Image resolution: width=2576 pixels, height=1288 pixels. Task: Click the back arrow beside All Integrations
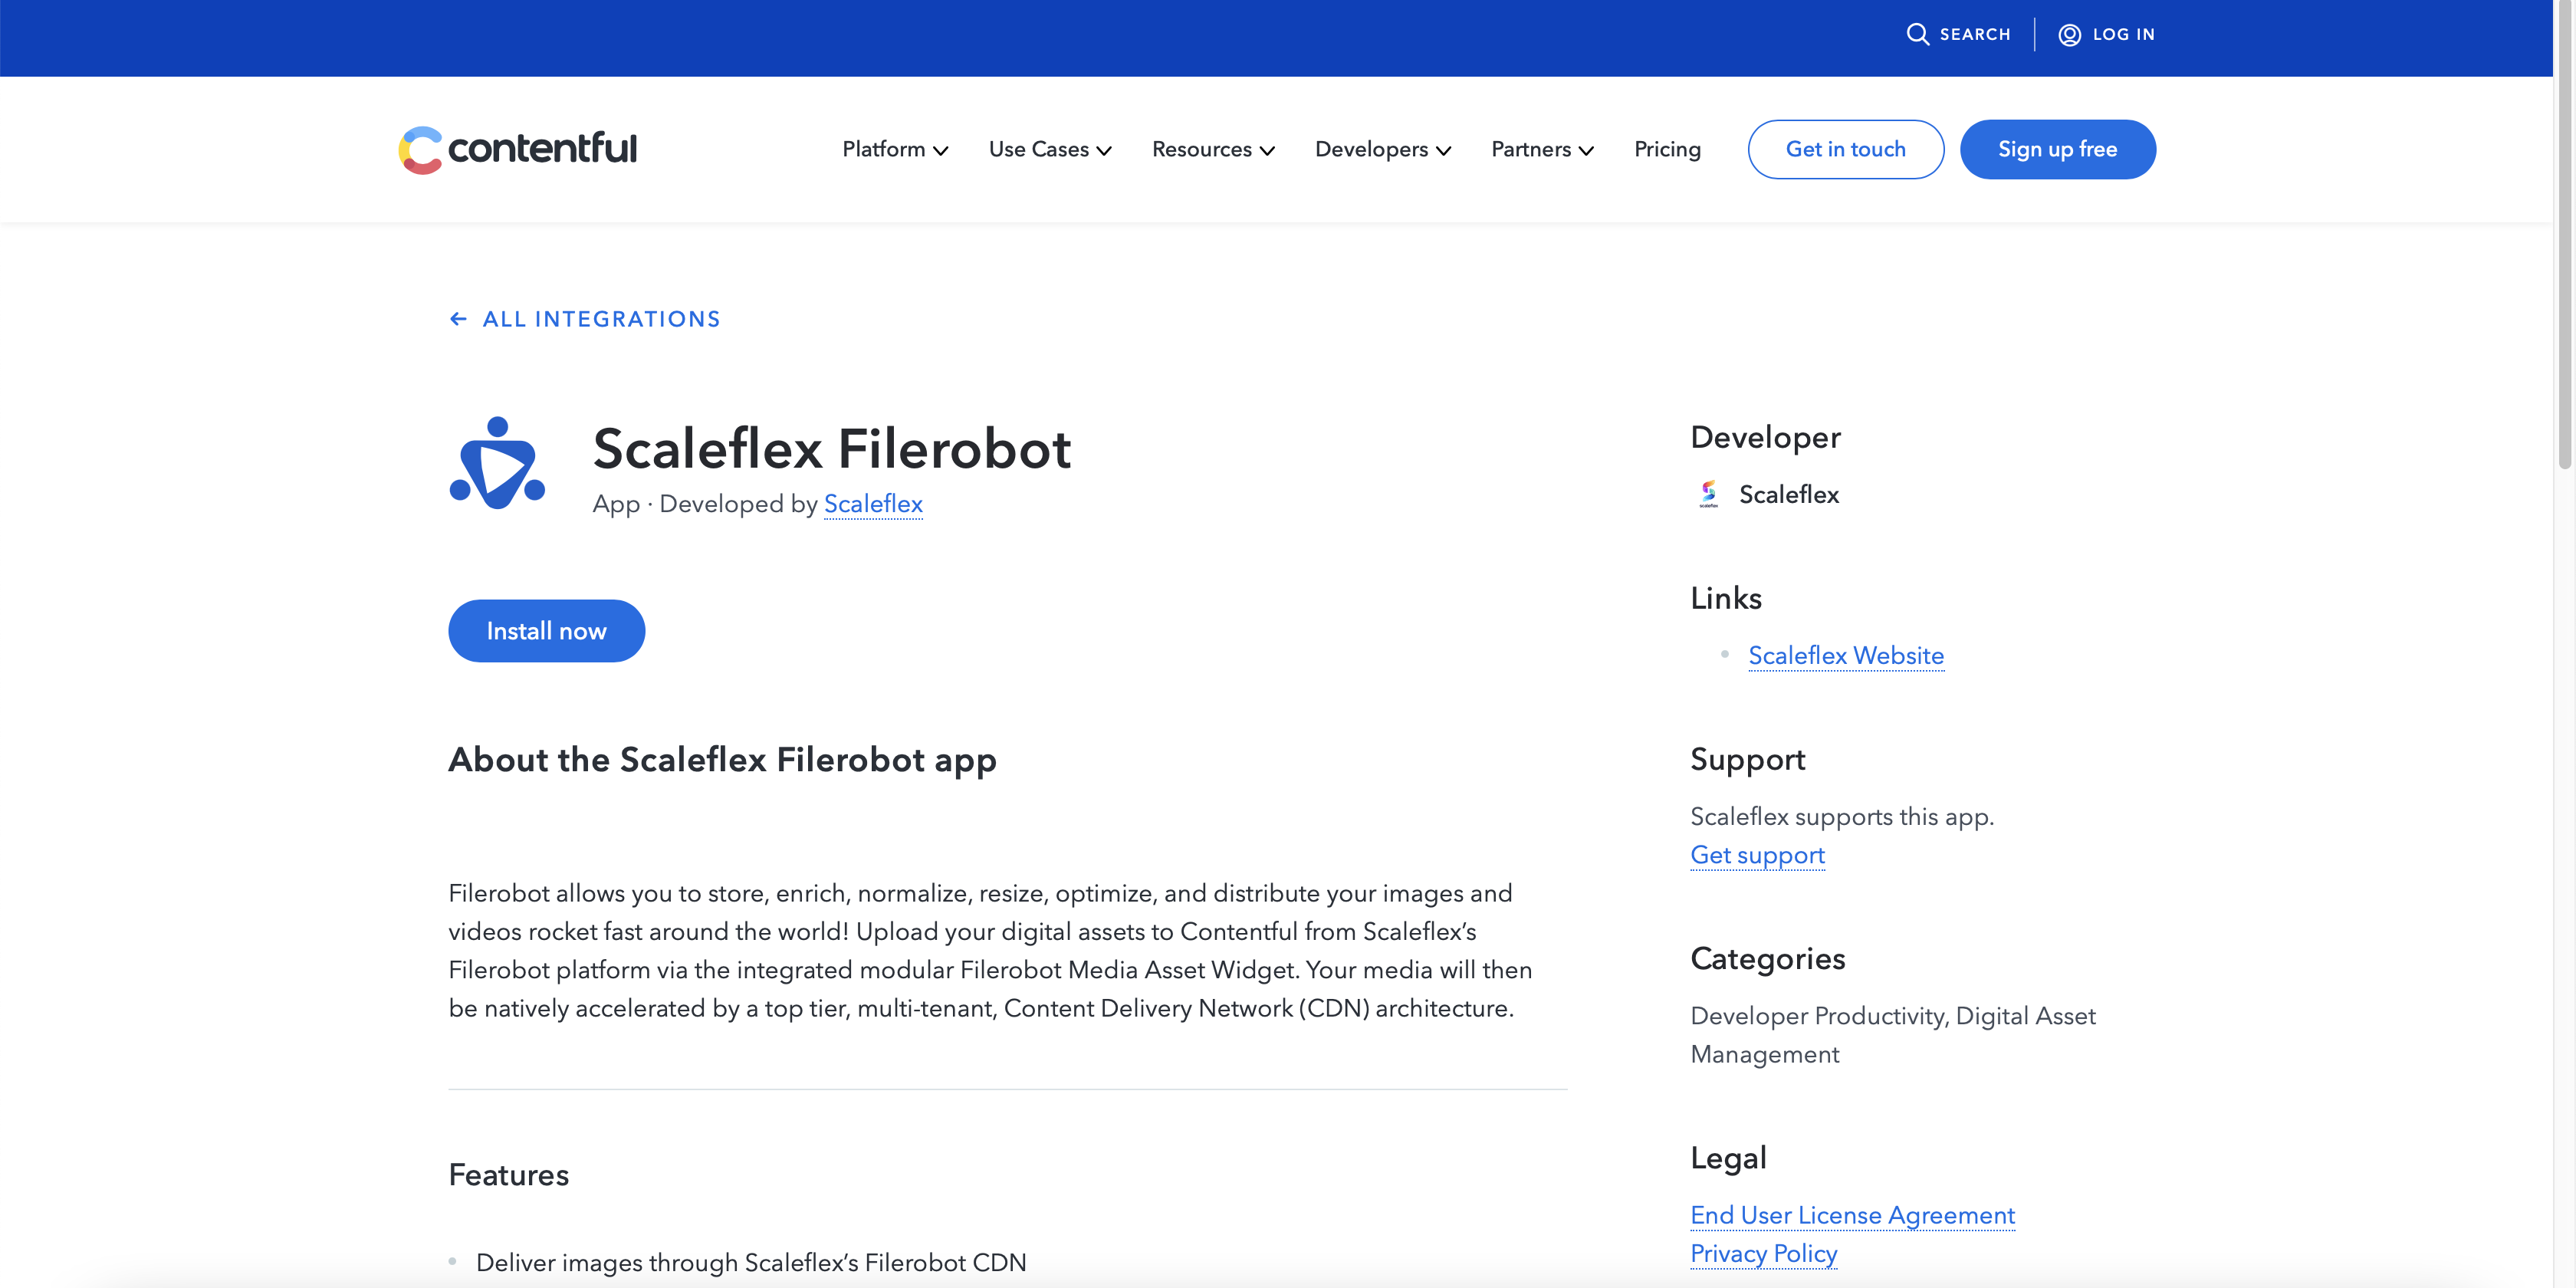click(458, 319)
